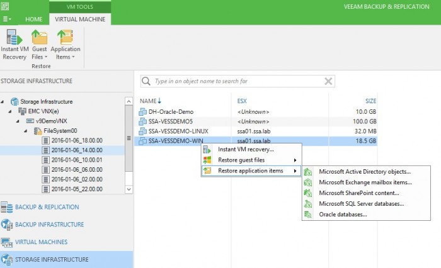Click the EMC VNX(e) storage icon
441x268 pixels.
click(22, 111)
